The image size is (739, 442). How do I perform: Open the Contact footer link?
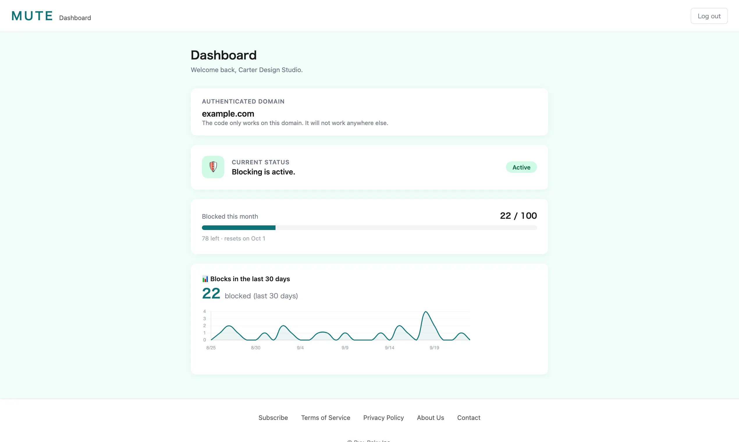(468, 418)
